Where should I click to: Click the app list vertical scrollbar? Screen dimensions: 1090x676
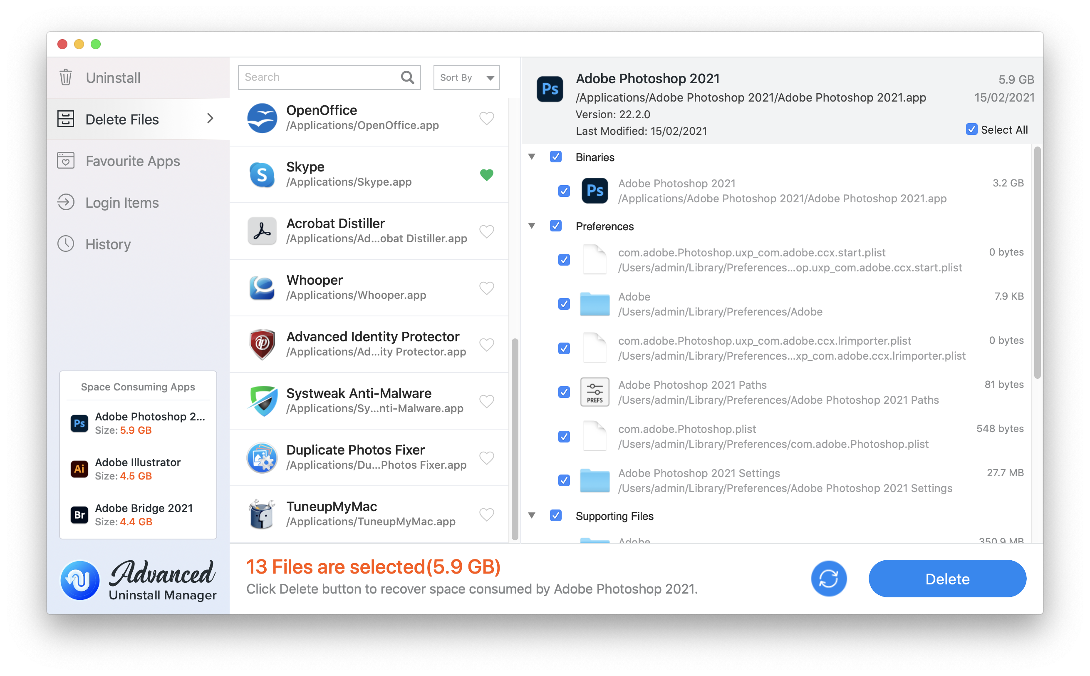515,439
